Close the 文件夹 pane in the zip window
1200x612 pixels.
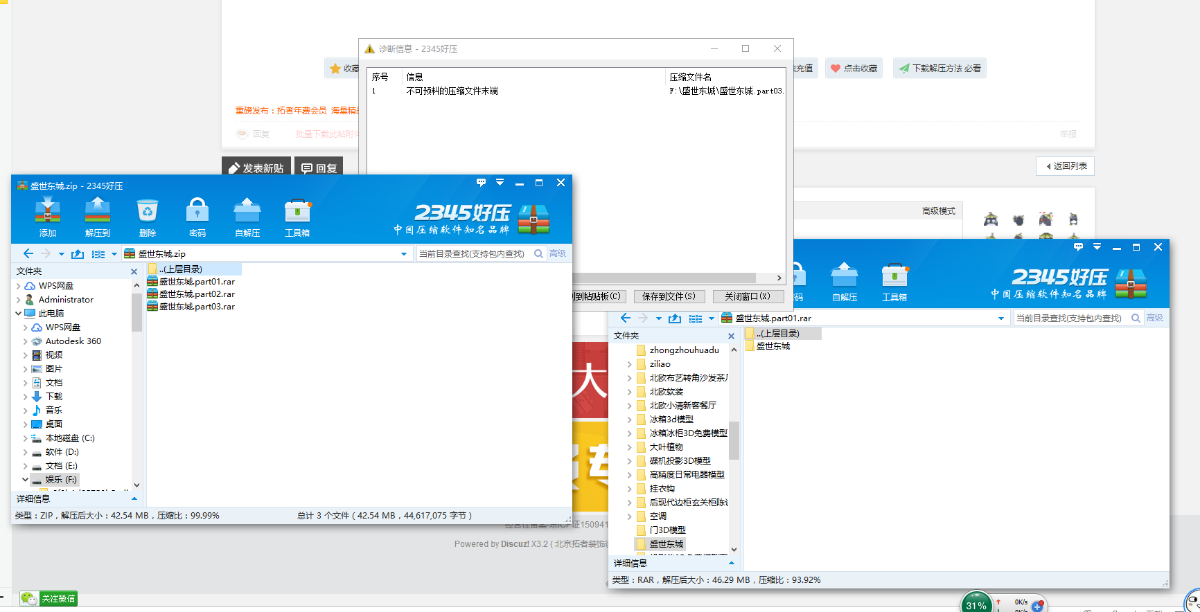tap(134, 272)
